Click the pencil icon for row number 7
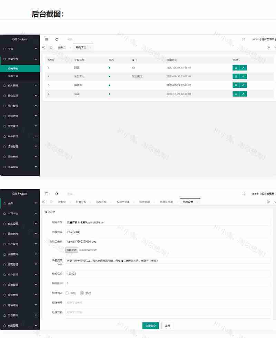This screenshot has height=338, width=276. click(243, 68)
